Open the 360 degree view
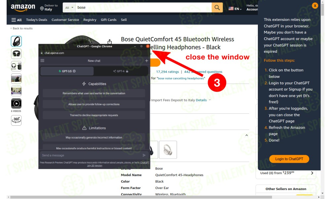The height and width of the screenshot is (199, 331). point(16,120)
